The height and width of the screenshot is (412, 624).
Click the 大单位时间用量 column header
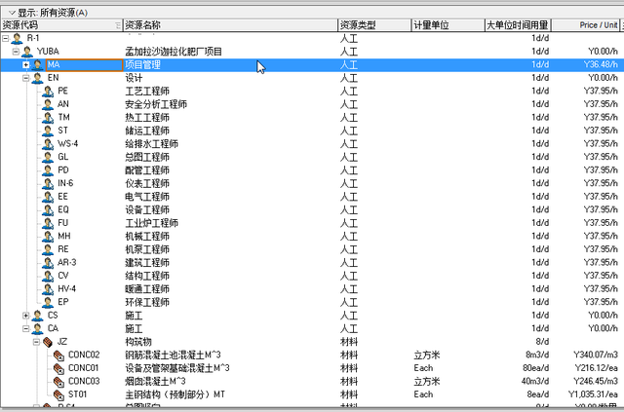click(518, 25)
